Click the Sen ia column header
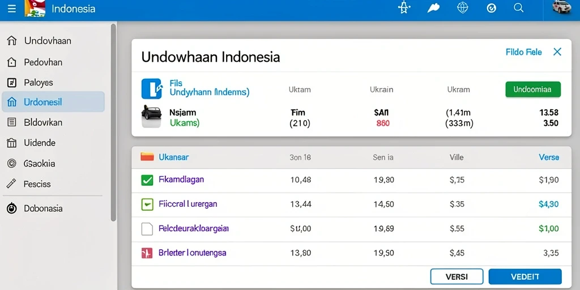The image size is (580, 290). [x=383, y=157]
